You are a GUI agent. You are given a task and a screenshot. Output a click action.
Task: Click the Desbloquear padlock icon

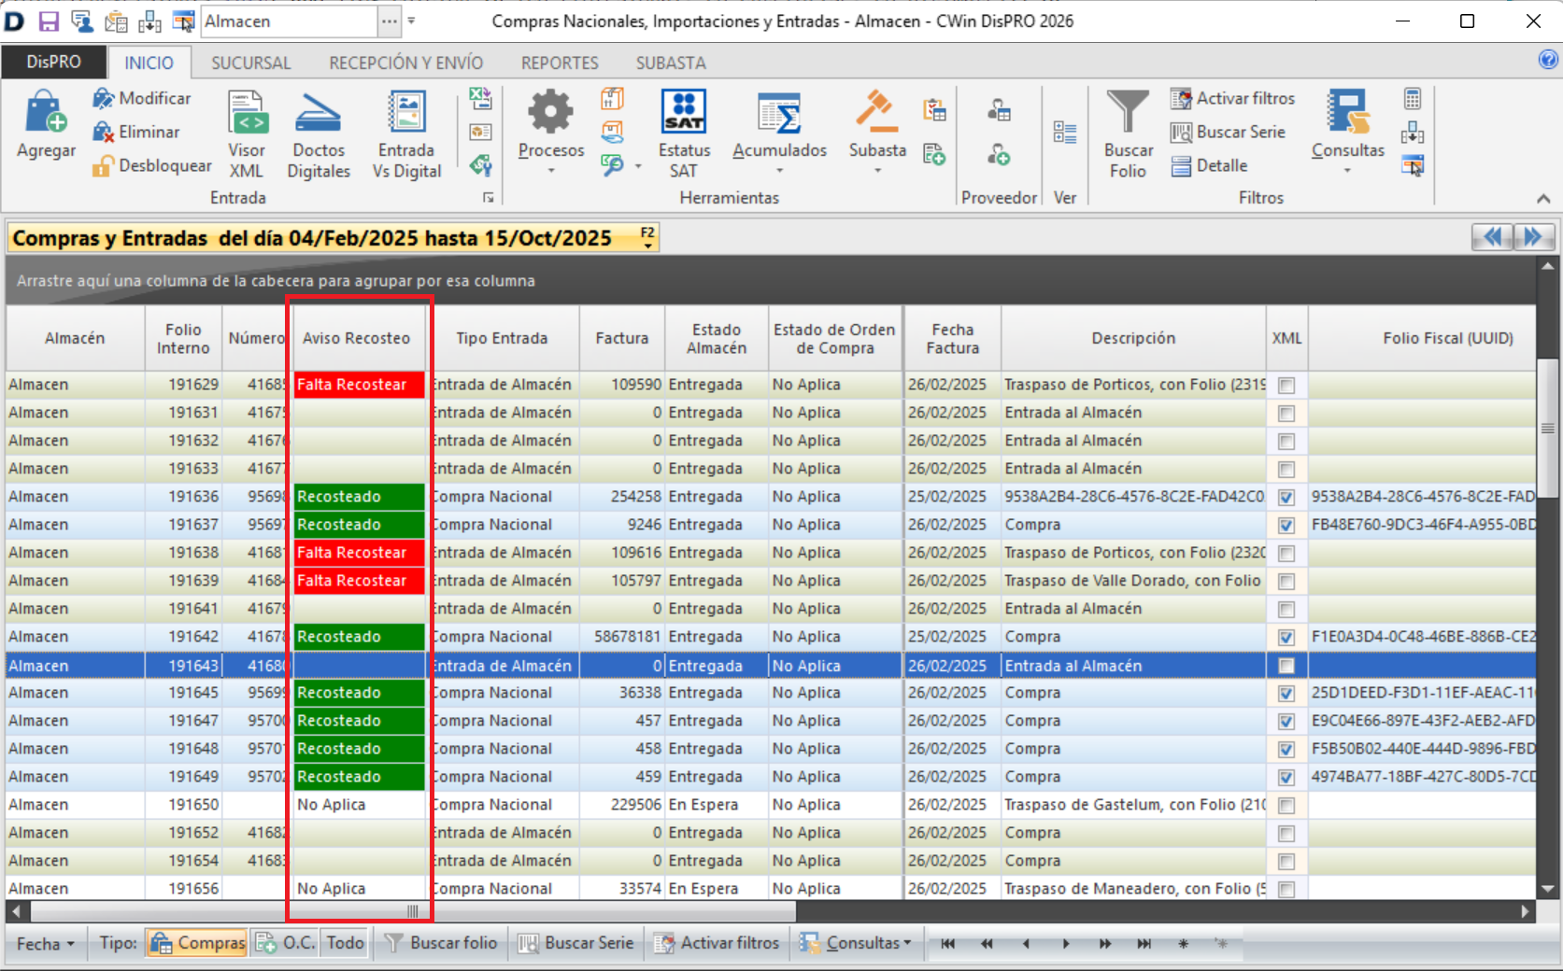[x=103, y=166]
